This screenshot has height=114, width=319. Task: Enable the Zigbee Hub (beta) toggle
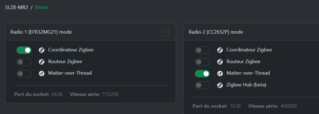click(202, 85)
